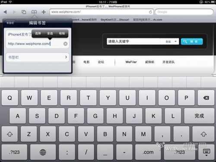This screenshot has width=216, height=162.
Task: Tap the plus add bookmark icon
Action: [x=44, y=12]
